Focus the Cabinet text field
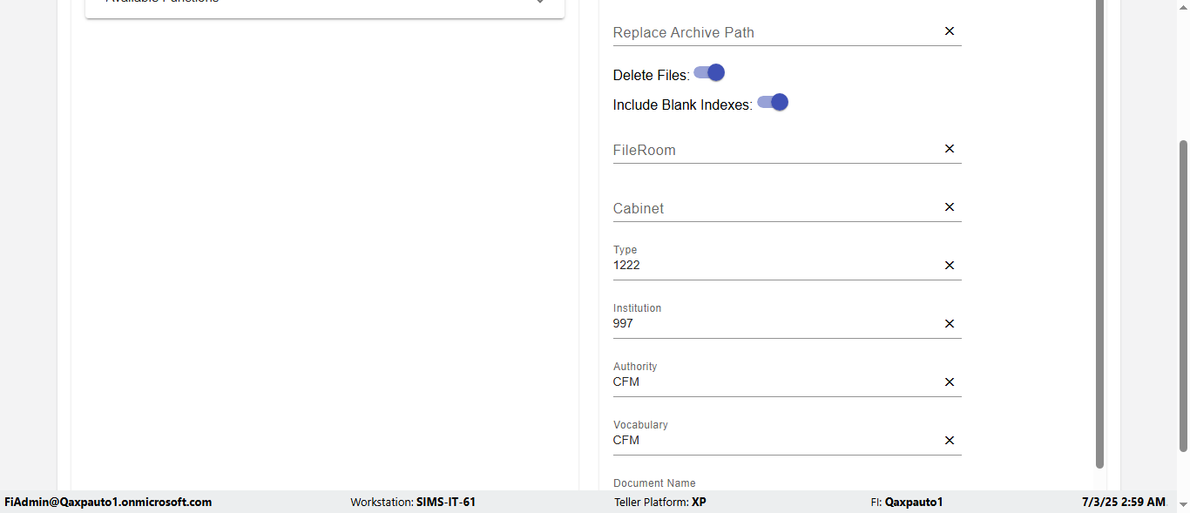 pos(771,208)
